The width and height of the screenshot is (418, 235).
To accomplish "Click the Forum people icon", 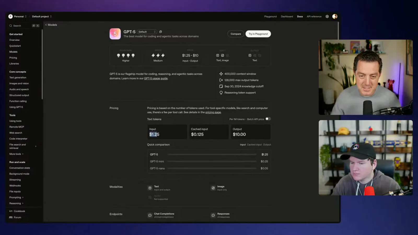I will coord(11,217).
